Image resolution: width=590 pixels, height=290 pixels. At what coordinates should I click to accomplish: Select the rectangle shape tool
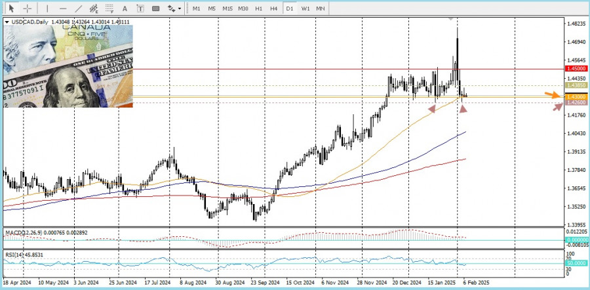(x=156, y=9)
